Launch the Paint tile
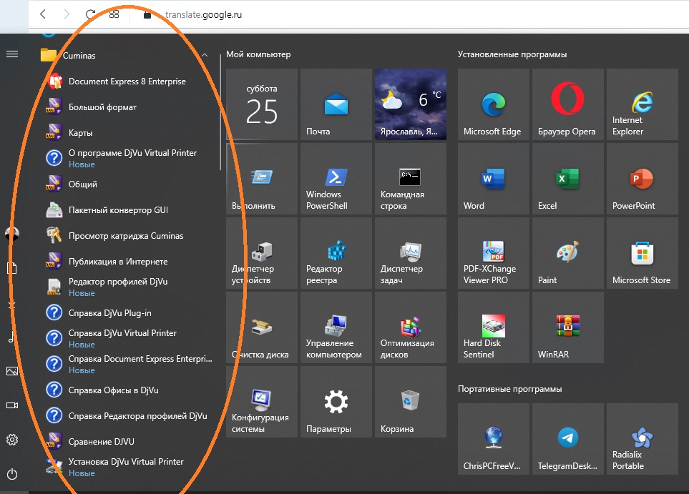 567,253
